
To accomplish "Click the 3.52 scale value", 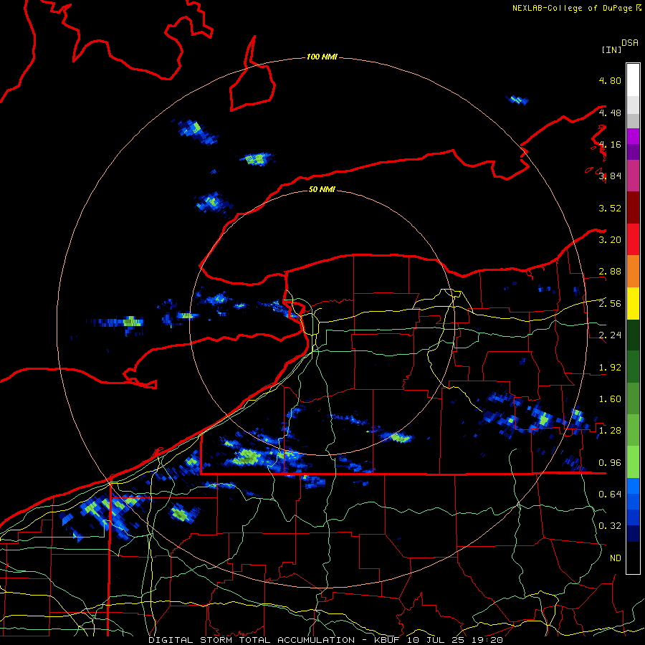I will (x=610, y=208).
